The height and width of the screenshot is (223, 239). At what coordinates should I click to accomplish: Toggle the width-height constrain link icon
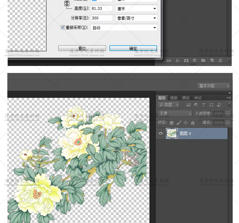[67, 4]
